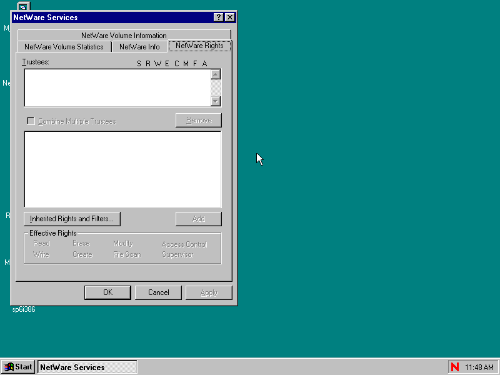Image resolution: width=500 pixels, height=375 pixels.
Task: Click inside the lower empty list box
Action: pos(122,169)
